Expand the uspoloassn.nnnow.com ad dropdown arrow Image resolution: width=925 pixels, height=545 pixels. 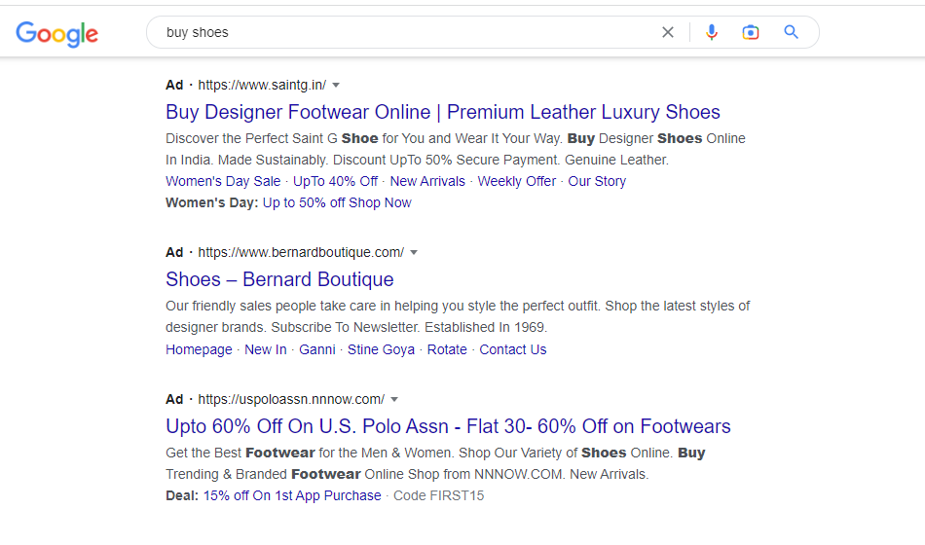[394, 400]
